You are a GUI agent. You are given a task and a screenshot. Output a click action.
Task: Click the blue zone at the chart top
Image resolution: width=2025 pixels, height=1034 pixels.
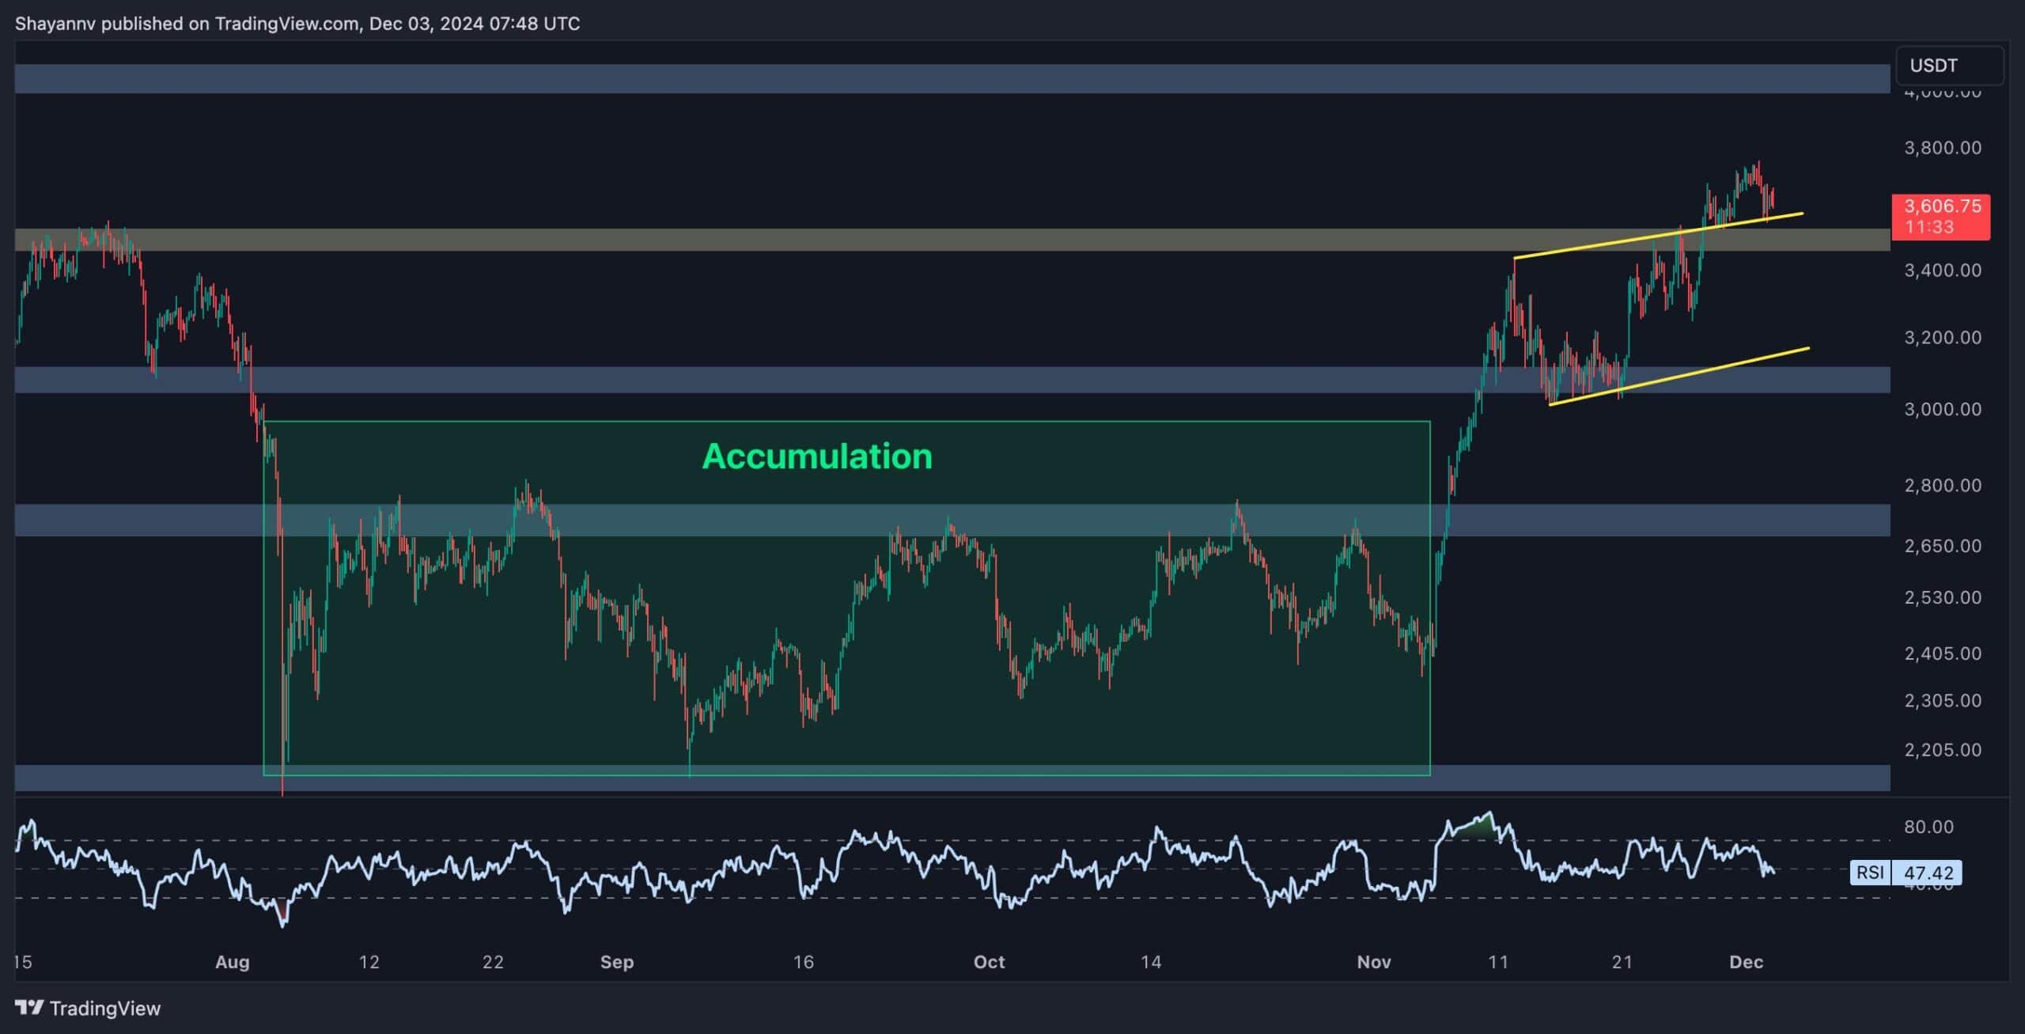pos(949,77)
